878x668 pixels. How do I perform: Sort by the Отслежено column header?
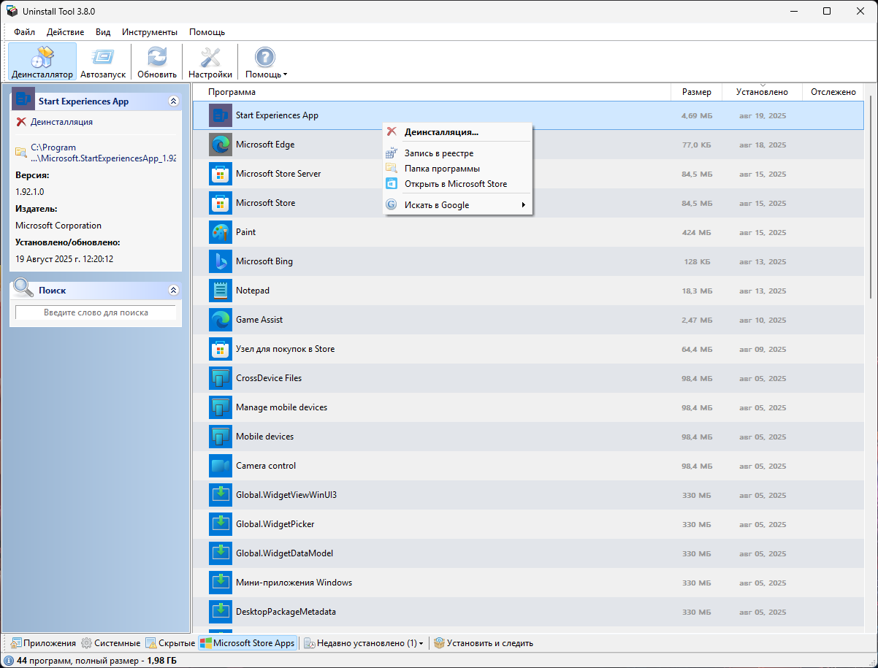pos(833,92)
